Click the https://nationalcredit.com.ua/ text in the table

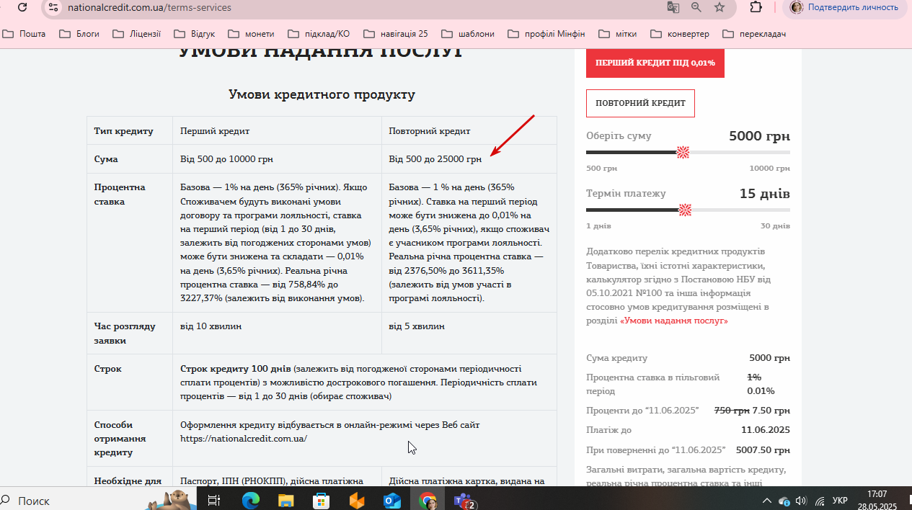click(x=244, y=438)
